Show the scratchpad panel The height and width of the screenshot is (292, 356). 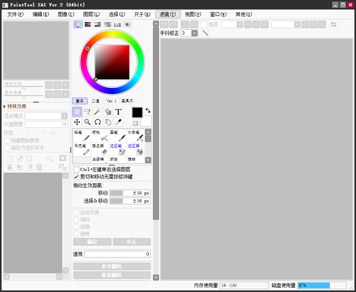pos(127,24)
